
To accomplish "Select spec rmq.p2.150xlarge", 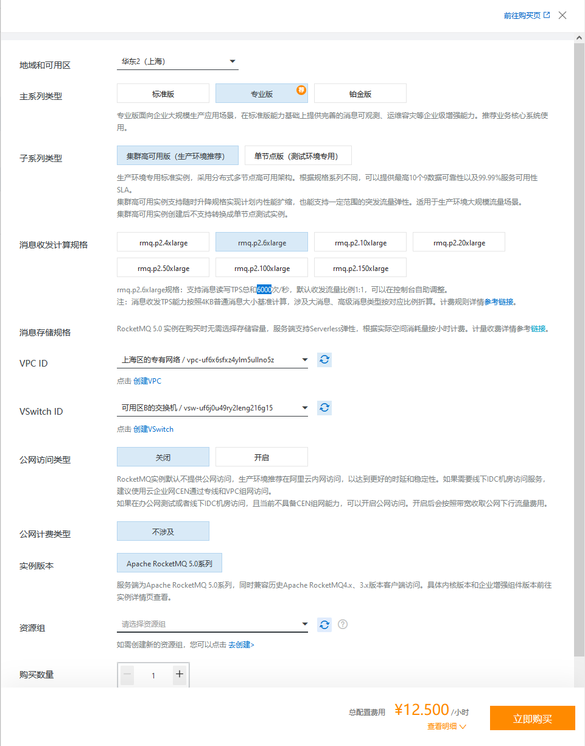I will click(x=360, y=268).
